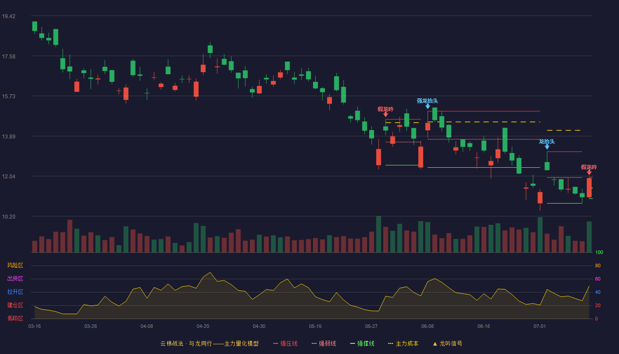Click the 07-01 date label
The width and height of the screenshot is (619, 354).
(x=540, y=326)
